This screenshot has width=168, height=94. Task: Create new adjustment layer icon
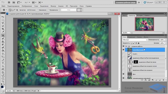point(153,80)
